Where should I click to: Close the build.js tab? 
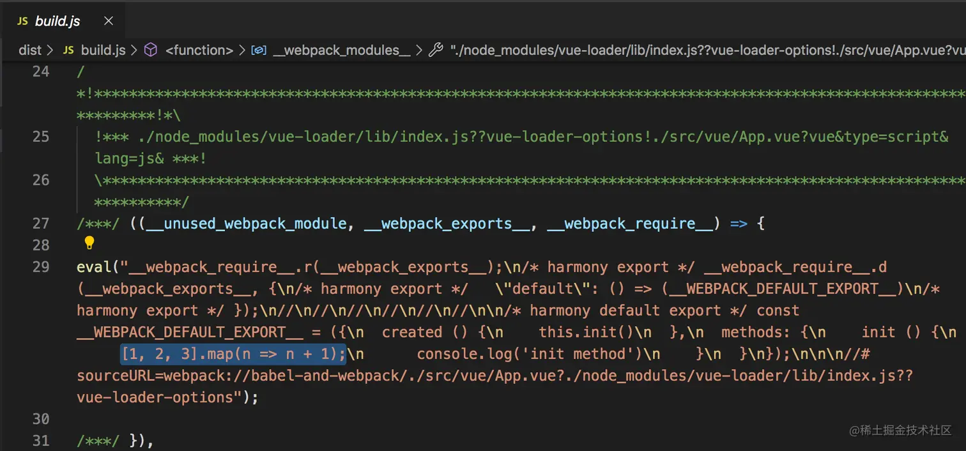pos(109,21)
